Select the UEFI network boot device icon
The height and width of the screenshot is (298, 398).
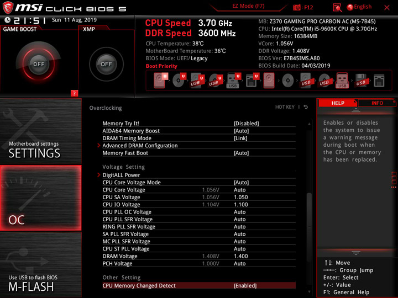(x=252, y=81)
